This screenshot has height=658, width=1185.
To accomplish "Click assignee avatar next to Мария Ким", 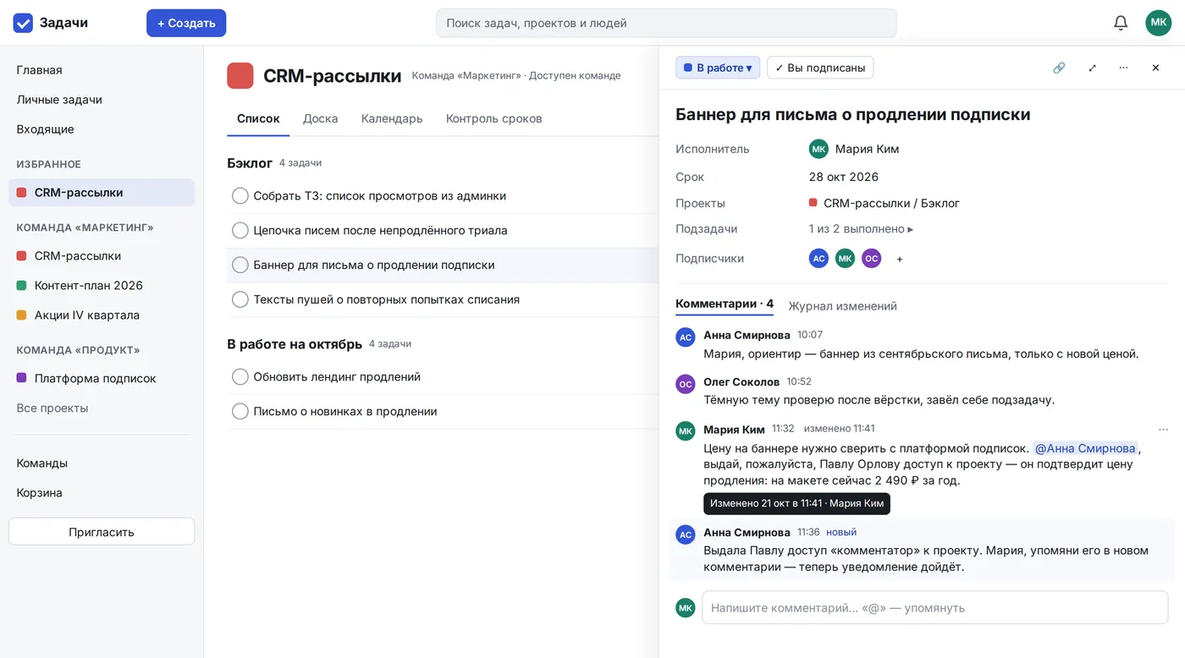I will click(x=818, y=149).
